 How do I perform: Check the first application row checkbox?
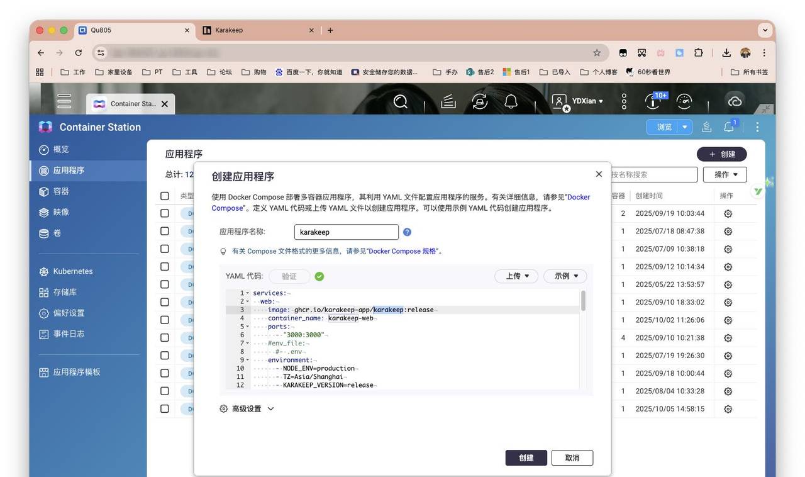[164, 213]
